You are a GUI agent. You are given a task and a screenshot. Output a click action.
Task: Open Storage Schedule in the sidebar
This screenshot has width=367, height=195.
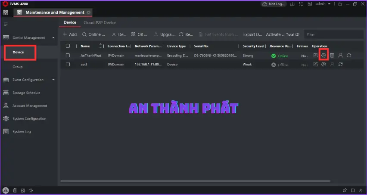pyautogui.click(x=26, y=93)
